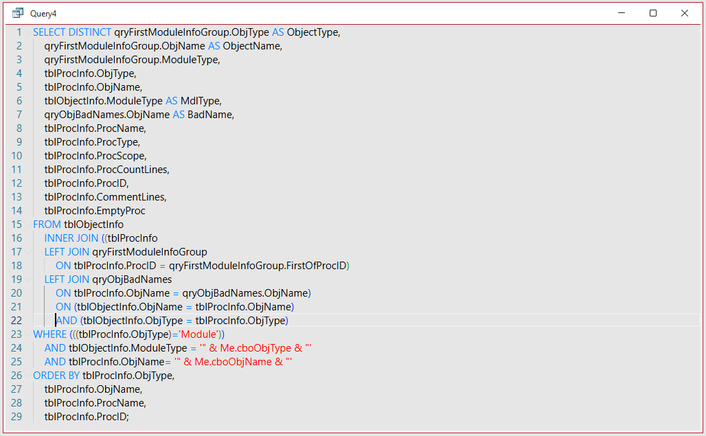Collapse the WHERE block fold arrow on line 23
706x436 pixels.
(28, 334)
